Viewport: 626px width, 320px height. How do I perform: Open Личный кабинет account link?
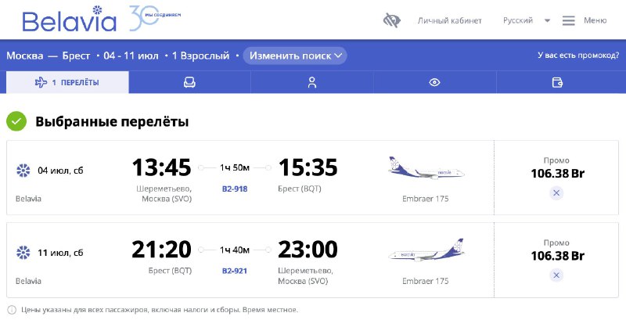point(449,20)
